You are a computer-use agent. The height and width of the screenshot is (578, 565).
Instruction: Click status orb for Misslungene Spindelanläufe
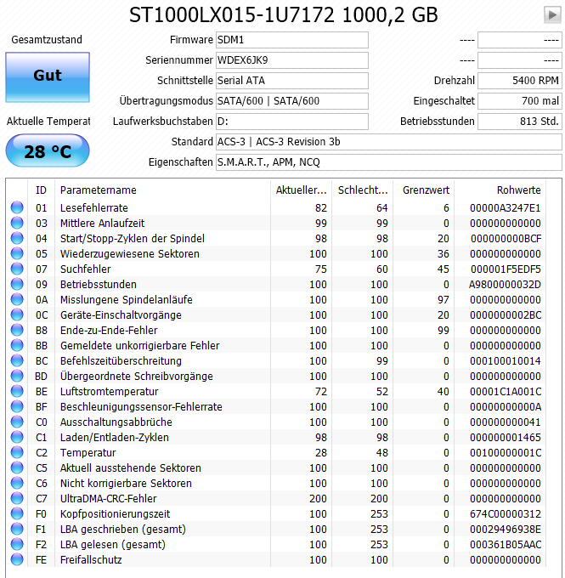17,299
